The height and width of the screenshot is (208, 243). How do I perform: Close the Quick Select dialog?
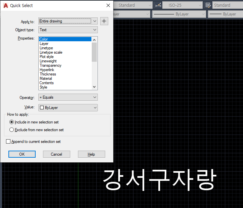tap(108, 5)
